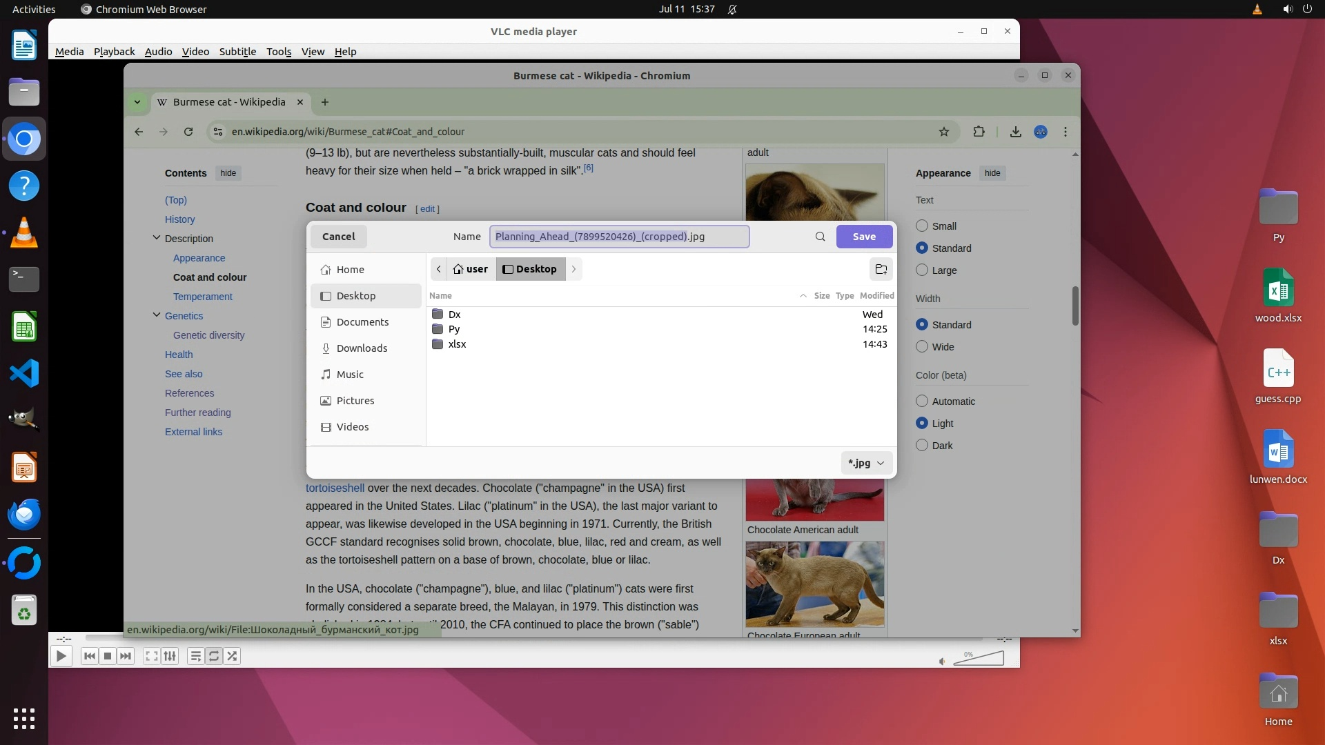Image resolution: width=1325 pixels, height=745 pixels.
Task: Toggle VLC fullscreen button
Action: click(151, 656)
